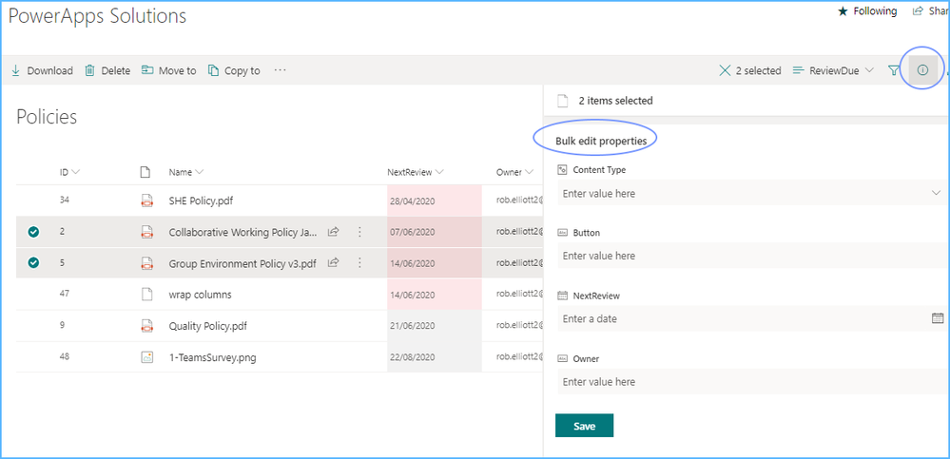Click the 22/08/2020 NextReview cell

[x=435, y=357]
